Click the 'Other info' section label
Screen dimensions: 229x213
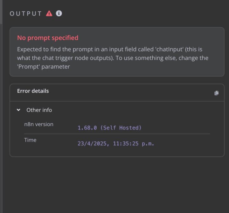(x=39, y=110)
